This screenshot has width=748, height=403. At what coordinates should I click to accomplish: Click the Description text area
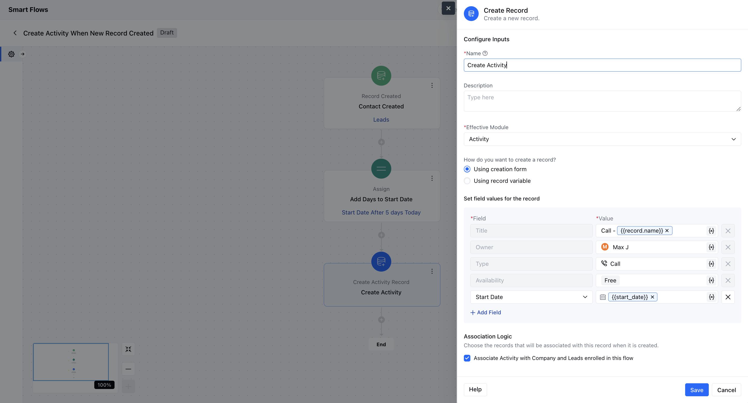(x=602, y=101)
